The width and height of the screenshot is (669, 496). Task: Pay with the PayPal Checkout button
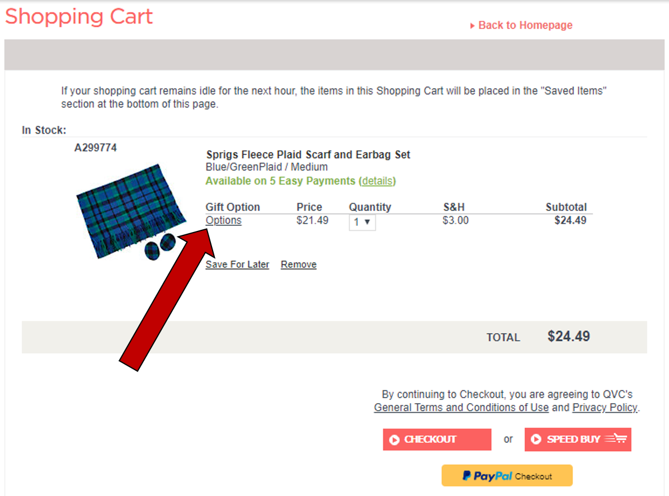point(507,476)
